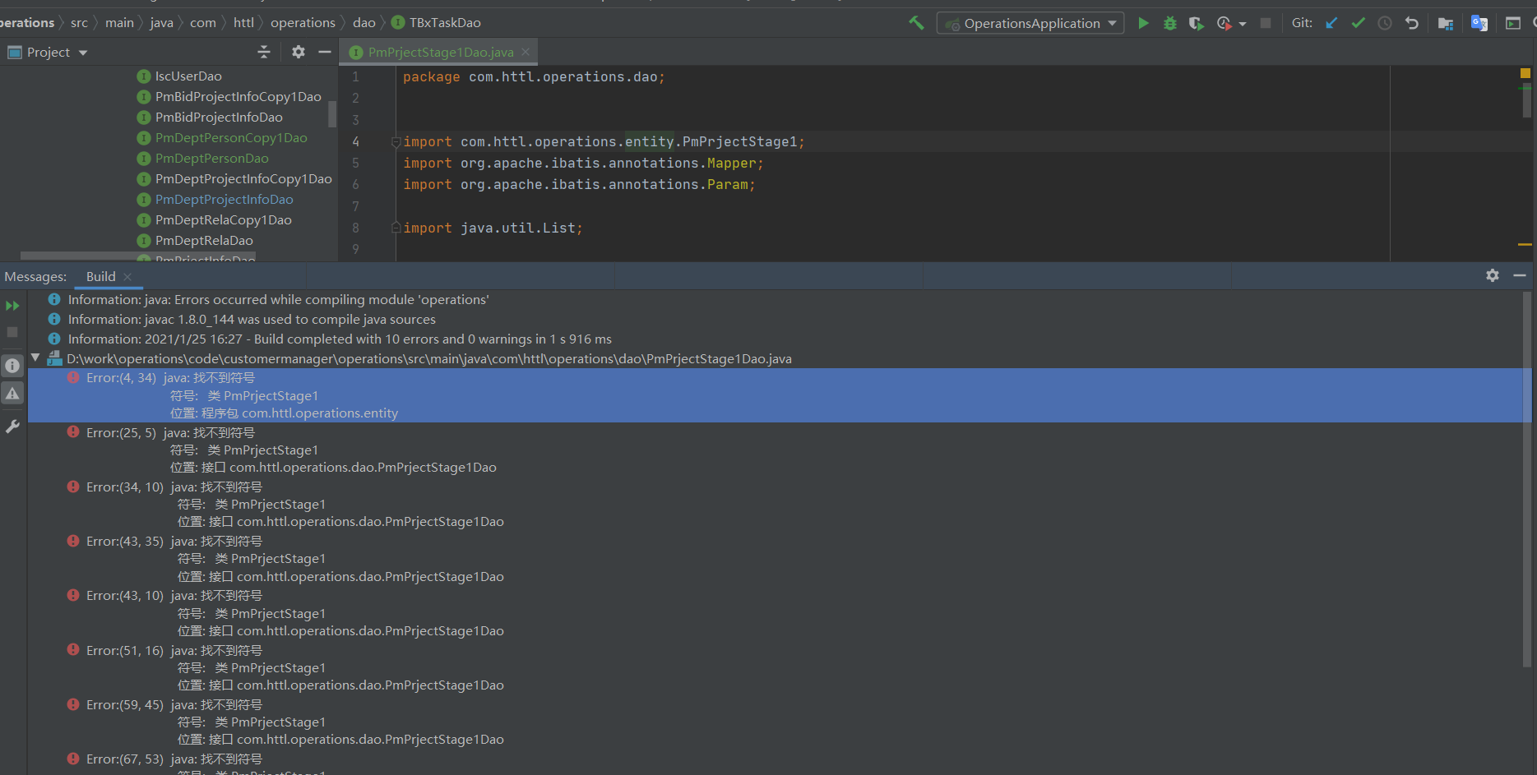Run OperationsApplication with the green play button
Viewport: 1537px width, 775px height.
pos(1143,23)
